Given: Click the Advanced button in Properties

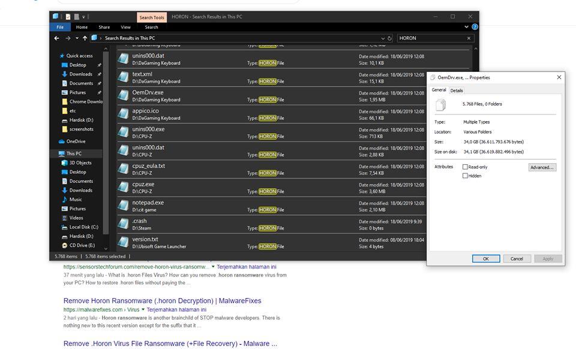Looking at the screenshot, I should [x=542, y=167].
